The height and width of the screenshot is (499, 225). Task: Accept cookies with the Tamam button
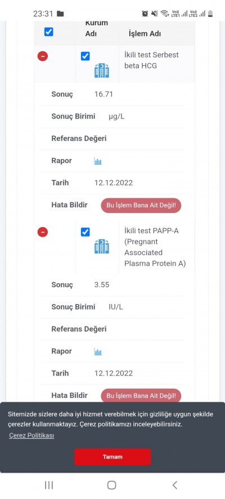pyautogui.click(x=112, y=456)
